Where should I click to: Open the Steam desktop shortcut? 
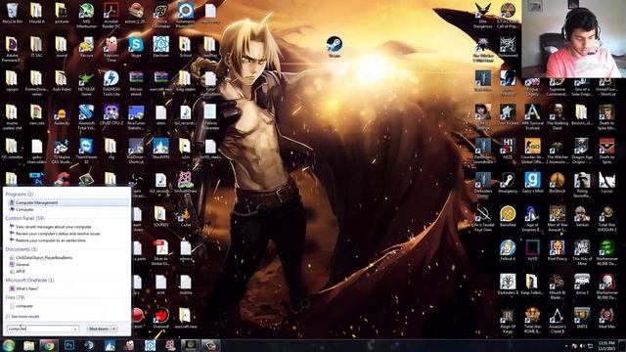click(x=334, y=47)
